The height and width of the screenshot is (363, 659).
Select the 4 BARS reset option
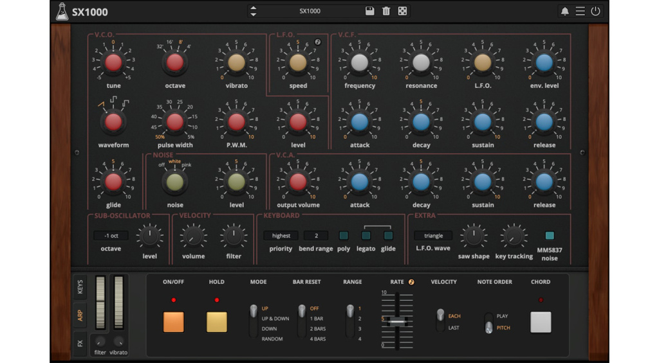point(318,339)
